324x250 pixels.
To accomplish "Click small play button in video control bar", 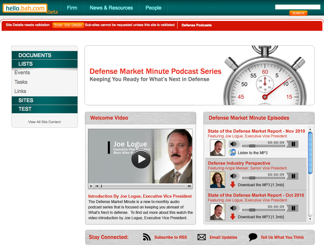I will 91,186.
